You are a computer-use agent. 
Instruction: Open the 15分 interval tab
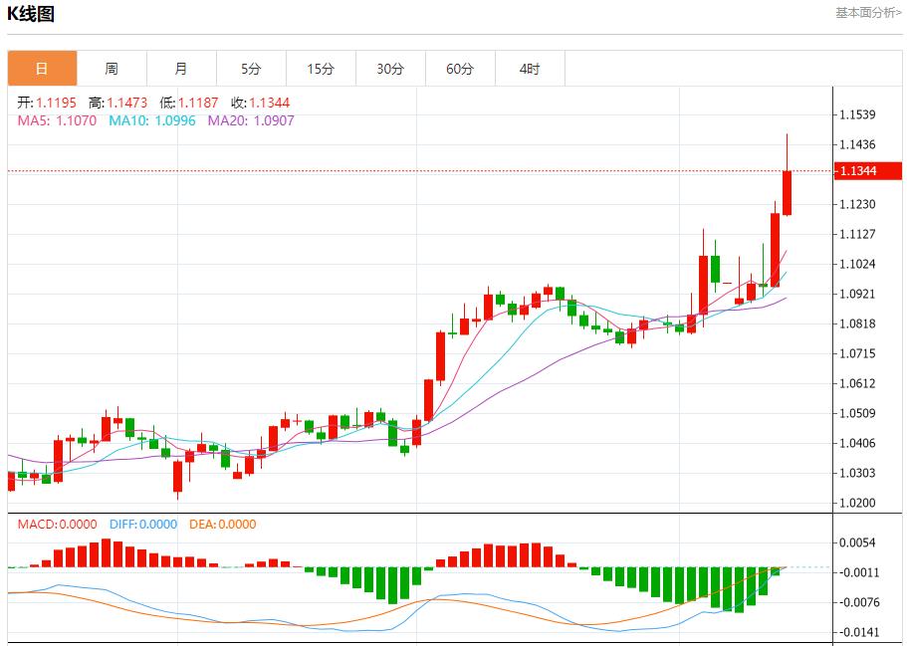click(321, 68)
